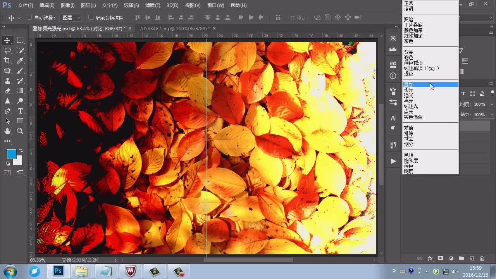Image resolution: width=496 pixels, height=279 pixels.
Task: Select the Rectangle shape tool
Action: (20, 121)
